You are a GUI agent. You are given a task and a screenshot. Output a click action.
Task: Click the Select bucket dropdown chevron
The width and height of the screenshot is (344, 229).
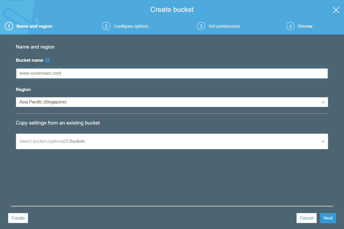point(323,141)
